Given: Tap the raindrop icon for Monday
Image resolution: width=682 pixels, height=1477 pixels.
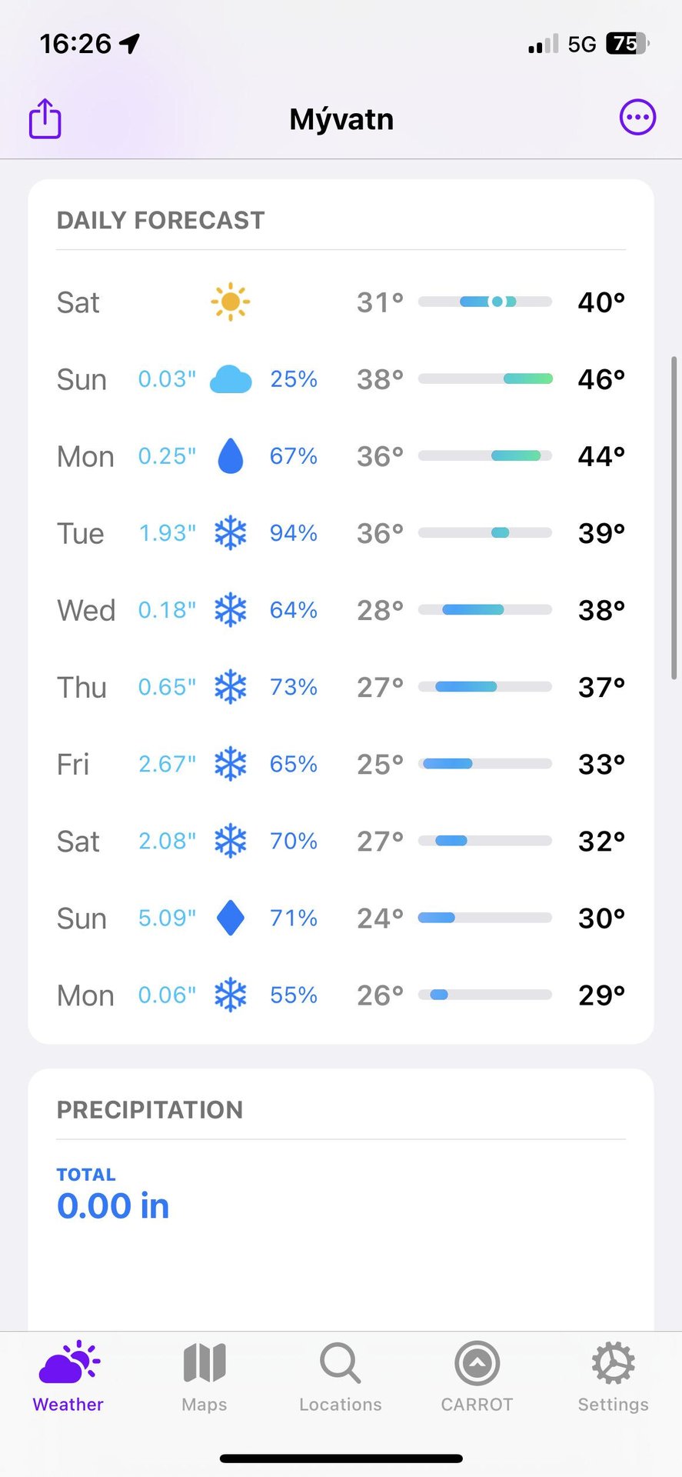Looking at the screenshot, I should [231, 455].
